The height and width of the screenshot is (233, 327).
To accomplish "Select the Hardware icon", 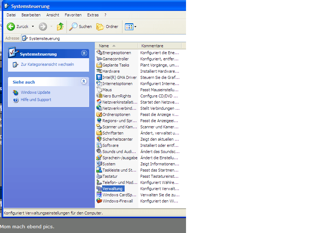I will coord(99,71).
